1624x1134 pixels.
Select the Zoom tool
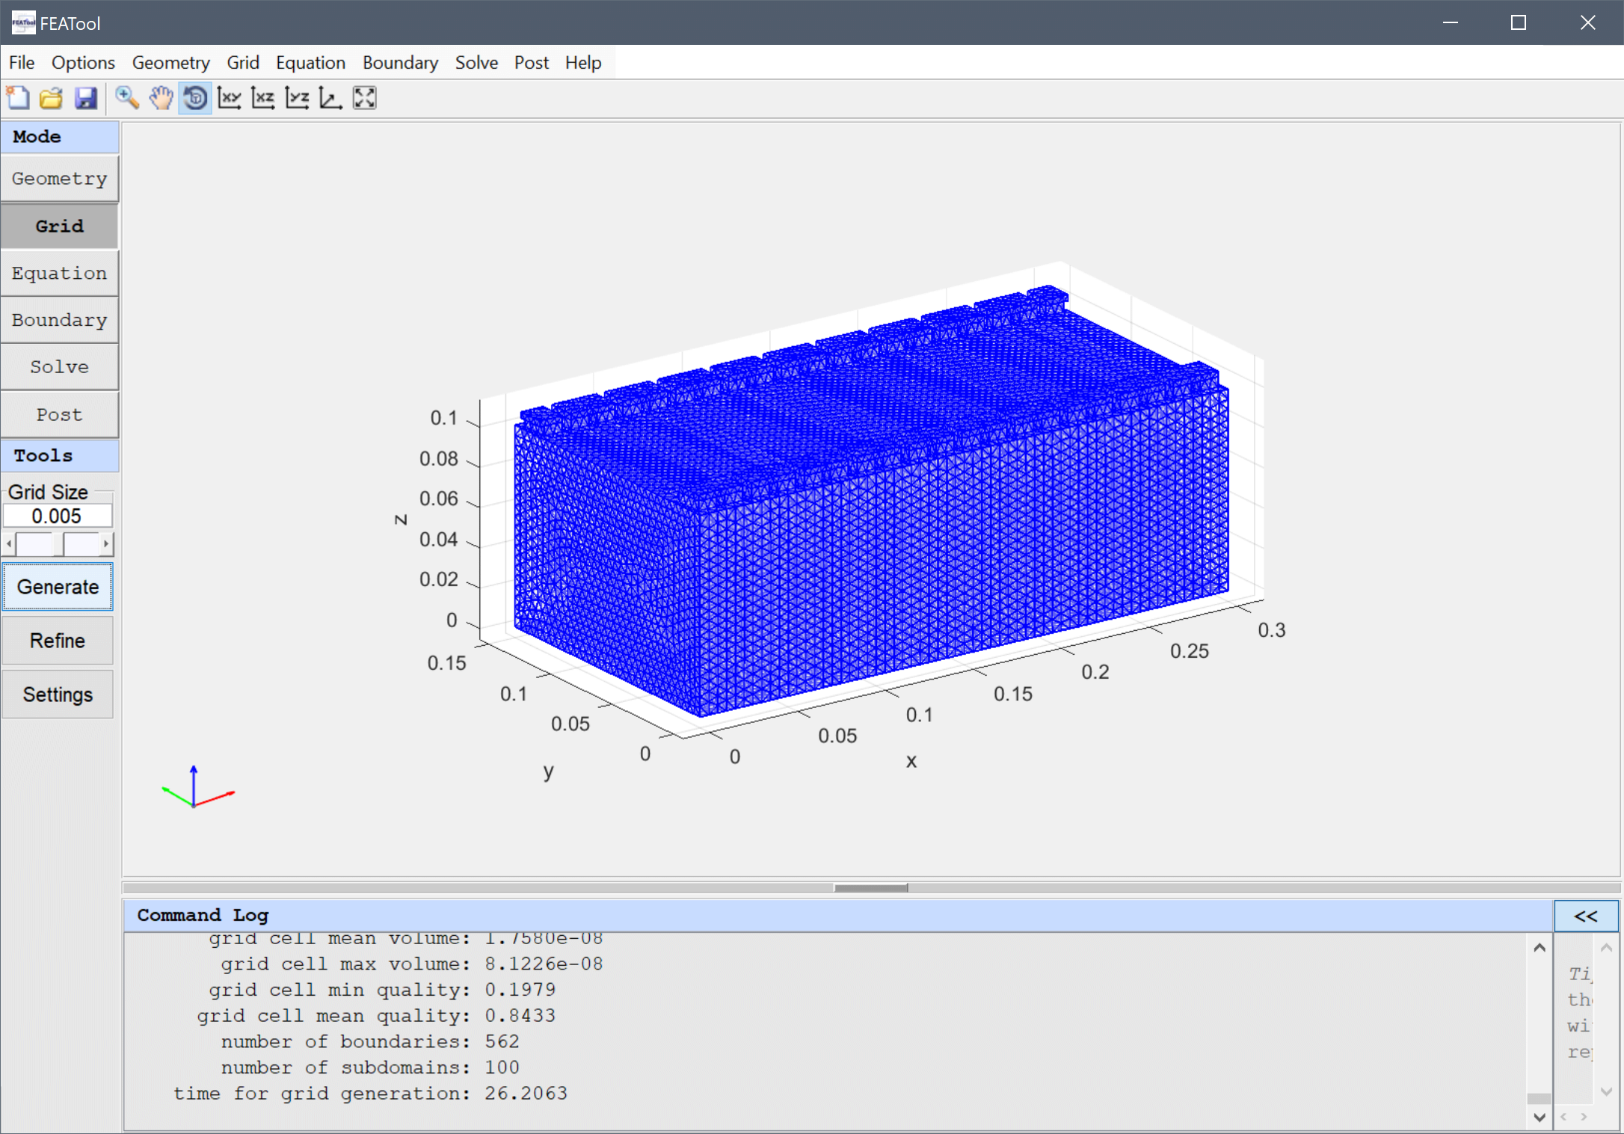(x=127, y=97)
